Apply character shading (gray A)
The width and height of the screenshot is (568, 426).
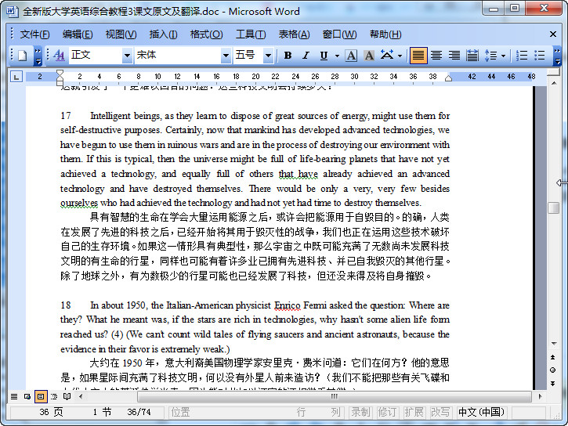pos(369,56)
